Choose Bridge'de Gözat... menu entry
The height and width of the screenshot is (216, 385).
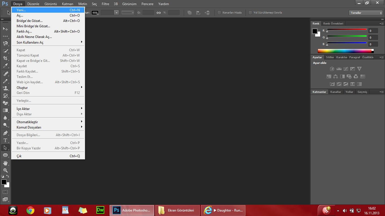(48, 21)
